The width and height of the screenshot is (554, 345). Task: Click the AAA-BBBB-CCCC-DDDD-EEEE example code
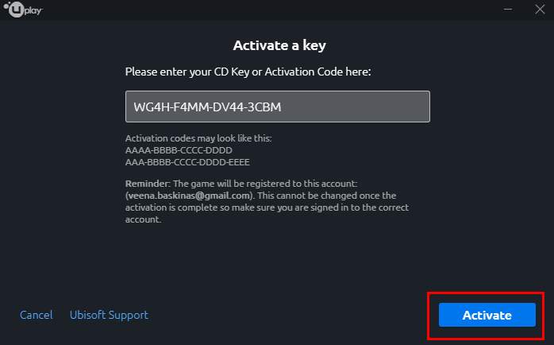[187, 161]
